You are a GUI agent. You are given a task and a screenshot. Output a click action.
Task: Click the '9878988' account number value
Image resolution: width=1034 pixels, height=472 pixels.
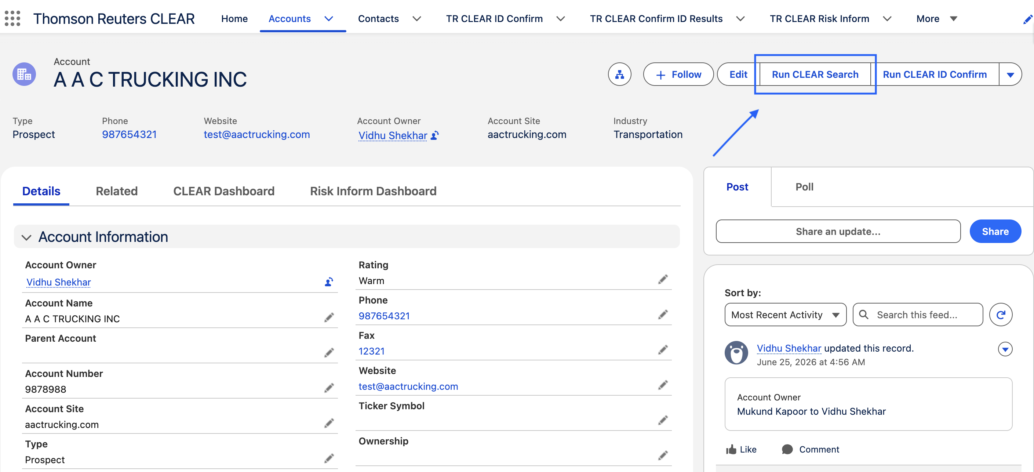click(x=45, y=389)
